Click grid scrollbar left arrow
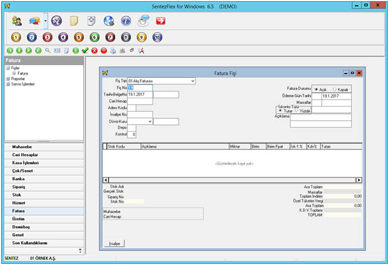Image resolution: width=389 pixels, height=265 pixels. pos(105,180)
